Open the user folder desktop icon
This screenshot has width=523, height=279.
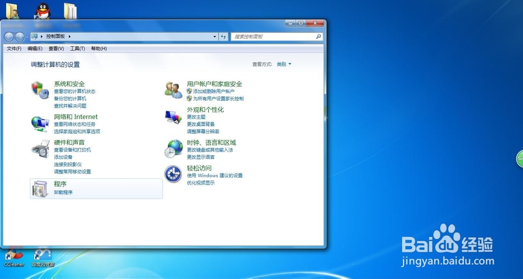[x=13, y=11]
